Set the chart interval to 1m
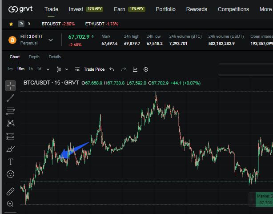This screenshot has width=273, height=214. pyautogui.click(x=10, y=69)
